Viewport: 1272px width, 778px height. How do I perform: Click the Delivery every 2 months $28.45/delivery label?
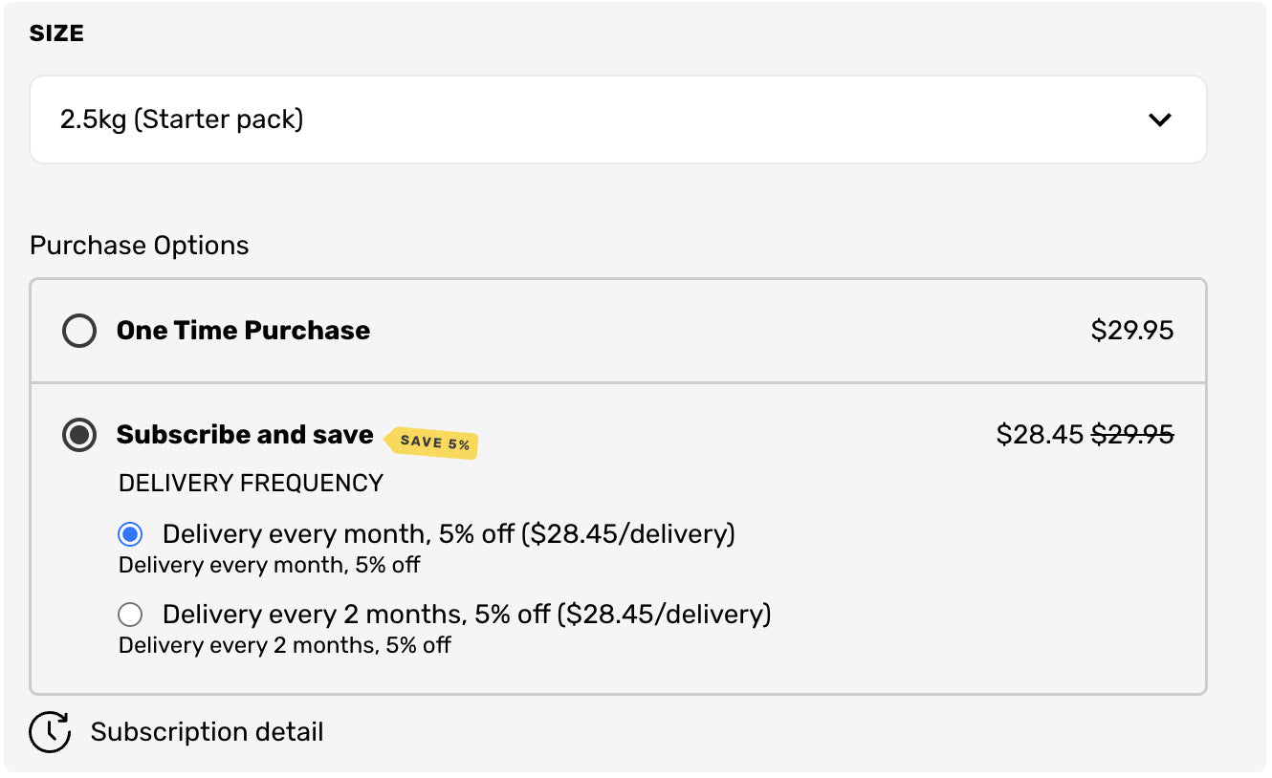point(466,614)
